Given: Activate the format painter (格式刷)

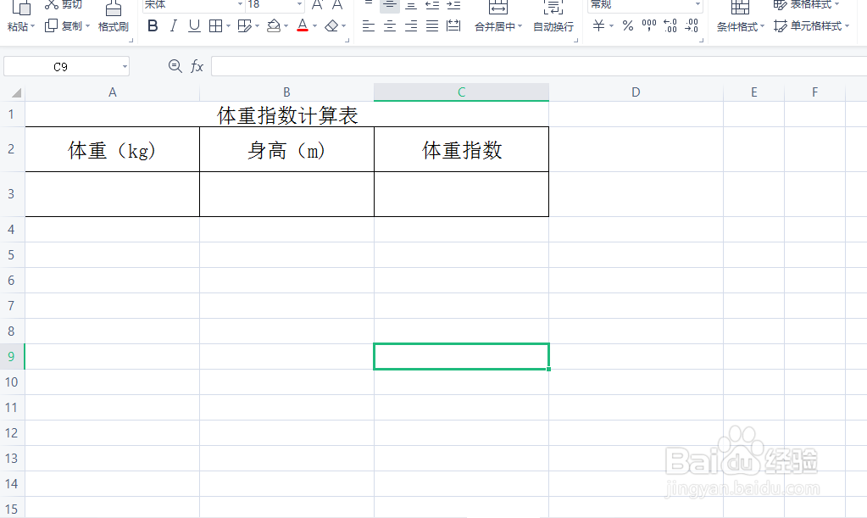Looking at the screenshot, I should (x=114, y=25).
